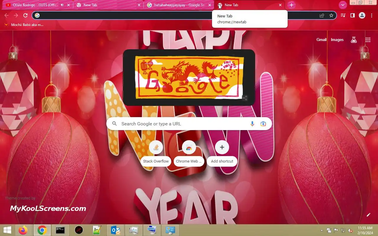Go back with the browser back arrow
The width and height of the screenshot is (378, 236).
[x=6, y=15]
